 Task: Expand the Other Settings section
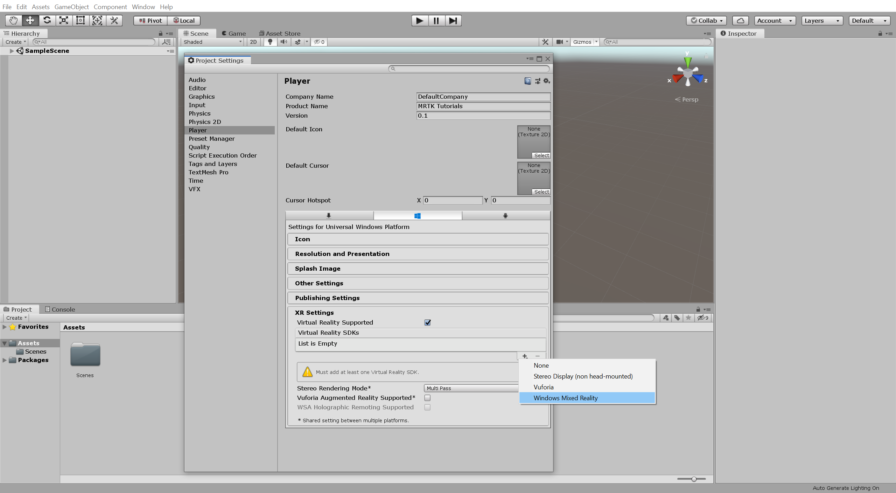click(x=418, y=283)
